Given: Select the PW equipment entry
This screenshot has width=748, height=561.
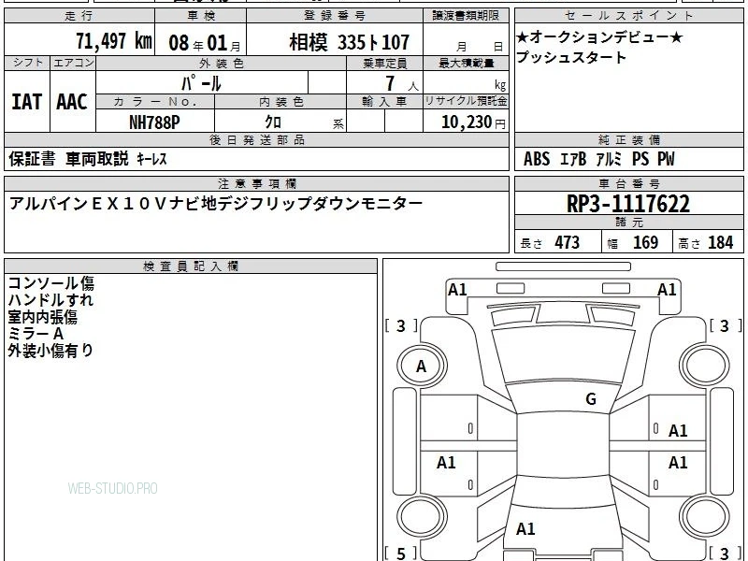Looking at the screenshot, I should 667,159.
